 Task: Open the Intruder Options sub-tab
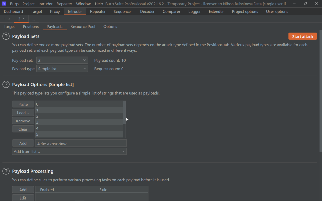click(110, 27)
